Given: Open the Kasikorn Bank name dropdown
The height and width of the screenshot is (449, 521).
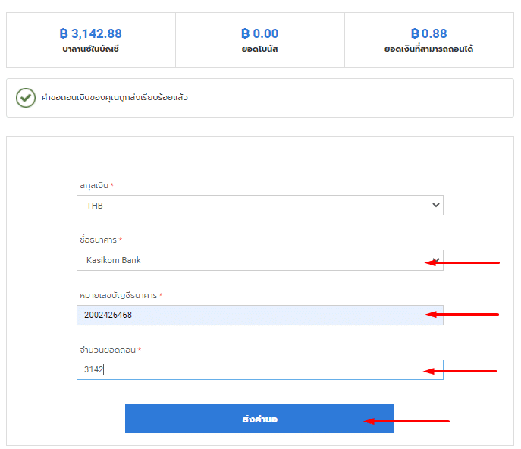Looking at the screenshot, I should 250,260.
